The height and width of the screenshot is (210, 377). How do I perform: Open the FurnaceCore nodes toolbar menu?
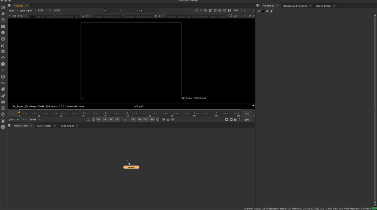3,108
